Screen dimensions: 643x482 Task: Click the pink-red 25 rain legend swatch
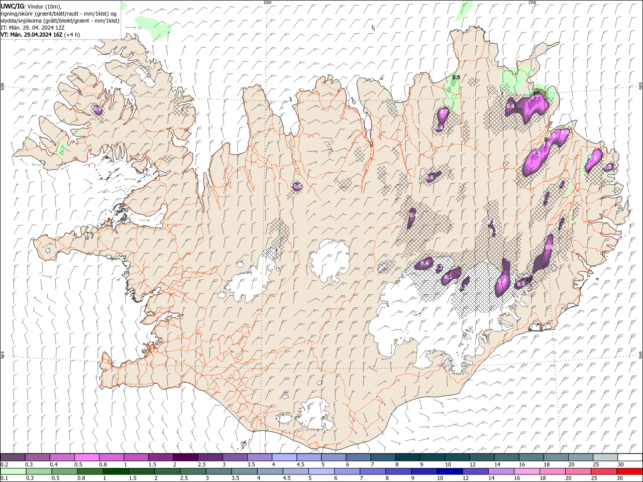pyautogui.click(x=604, y=471)
